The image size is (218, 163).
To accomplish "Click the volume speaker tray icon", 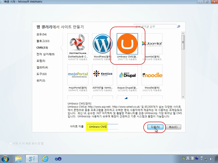I will pos(211,159).
